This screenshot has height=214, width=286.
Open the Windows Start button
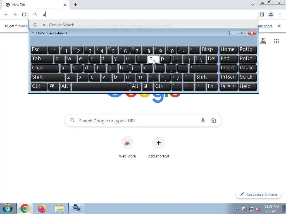click(7, 208)
